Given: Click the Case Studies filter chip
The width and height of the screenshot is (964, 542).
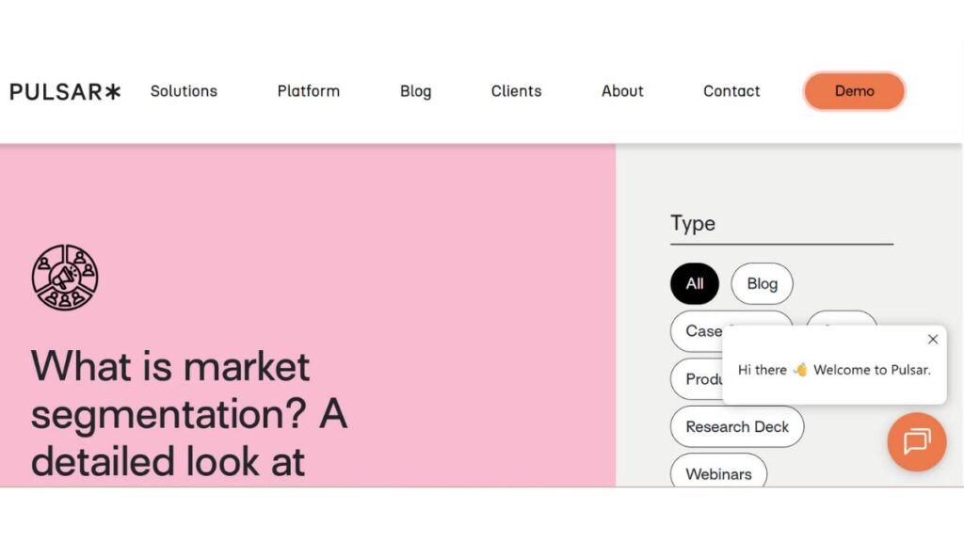Looking at the screenshot, I should pyautogui.click(x=706, y=331).
